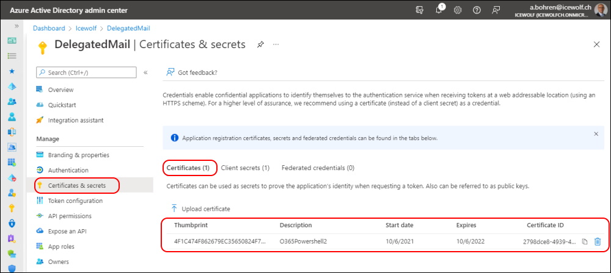Click the purple A badge icon in left rail
The width and height of the screenshot is (611, 273).
point(12,238)
